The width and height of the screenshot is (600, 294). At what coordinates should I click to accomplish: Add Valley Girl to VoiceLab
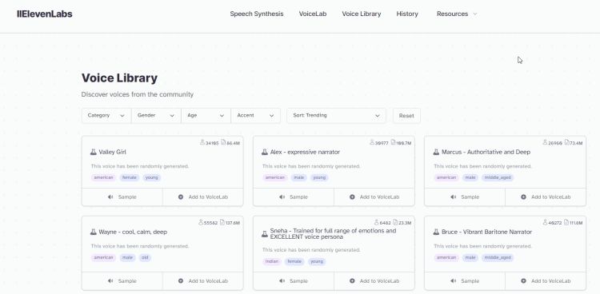203,197
